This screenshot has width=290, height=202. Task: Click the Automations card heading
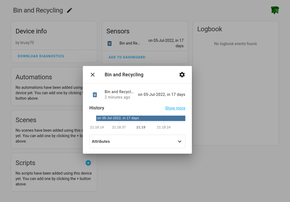[34, 77]
